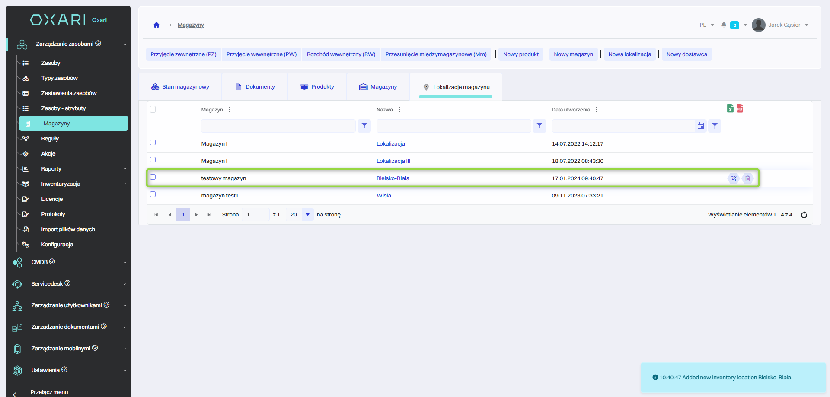Click the Nowa lokalizacja button
The image size is (830, 397).
pyautogui.click(x=629, y=54)
